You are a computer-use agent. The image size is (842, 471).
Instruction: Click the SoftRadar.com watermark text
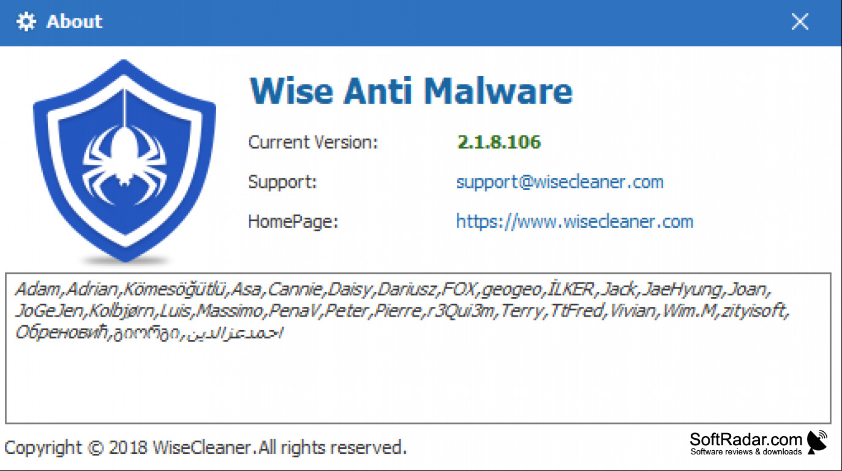point(746,439)
